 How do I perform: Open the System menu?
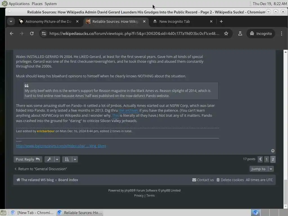(51, 4)
